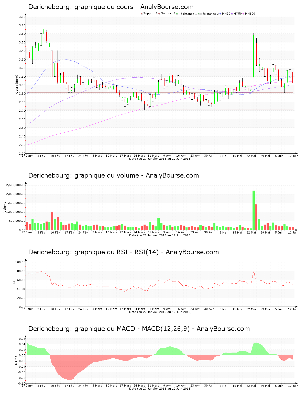Click the 'MACD' y-axis label

pyautogui.click(x=16, y=360)
